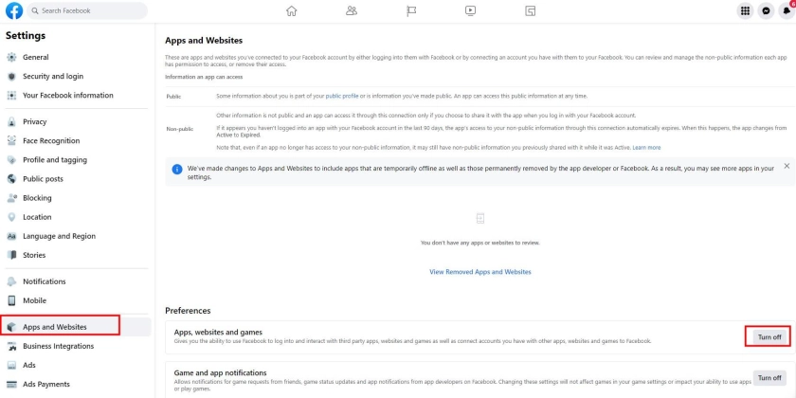Open Pages flag icon in the top bar
Screen dimensions: 796x398
coord(411,11)
